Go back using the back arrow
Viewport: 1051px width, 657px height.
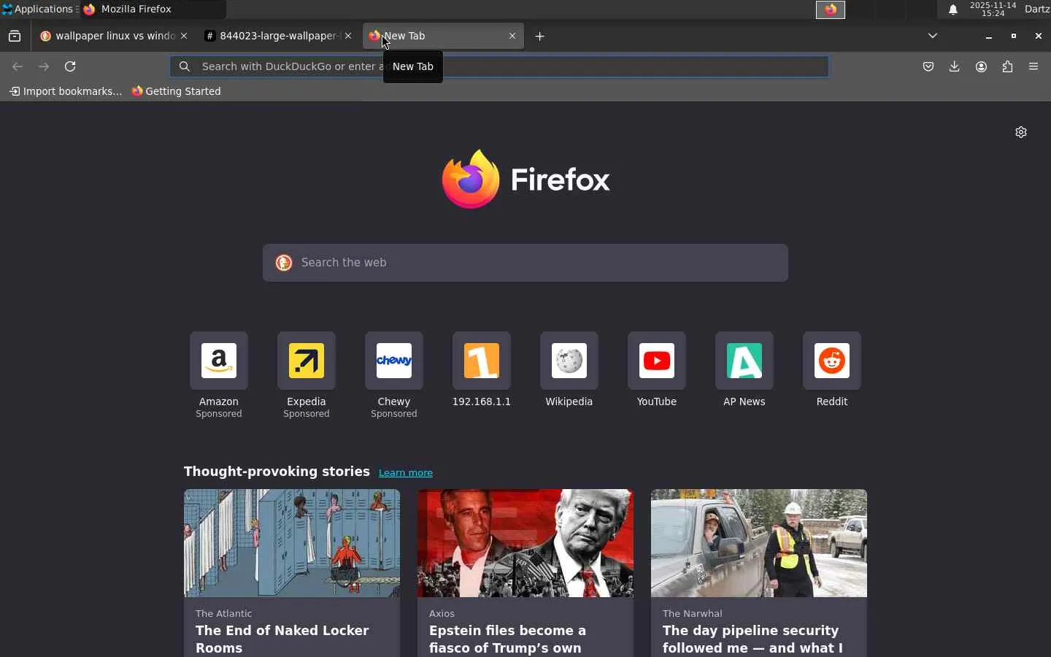pos(18,66)
